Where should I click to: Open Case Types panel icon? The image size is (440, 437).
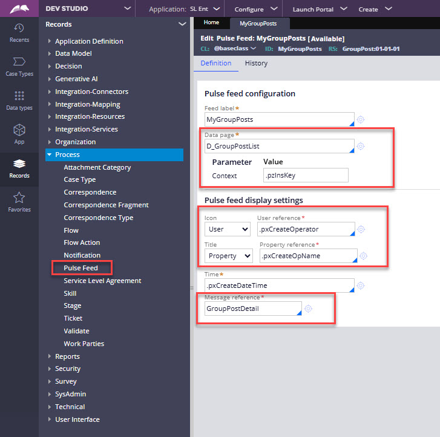[19, 65]
